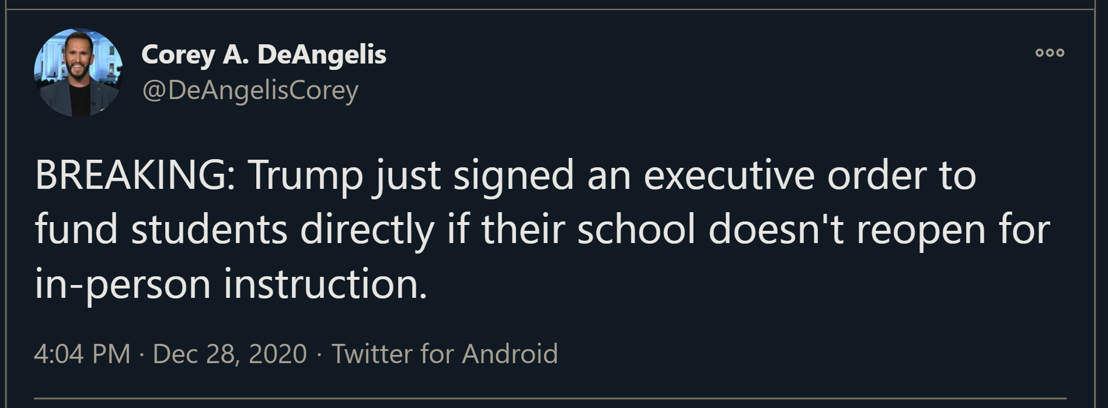Click the word school in the tweet

(x=636, y=229)
